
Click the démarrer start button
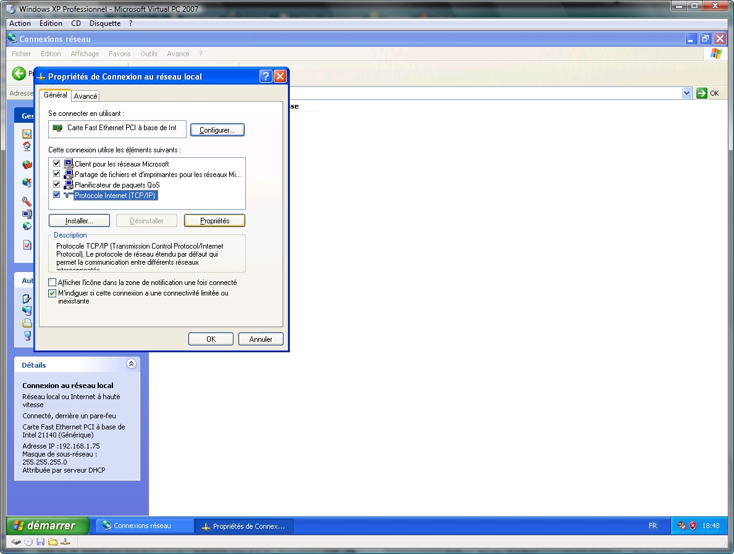48,526
